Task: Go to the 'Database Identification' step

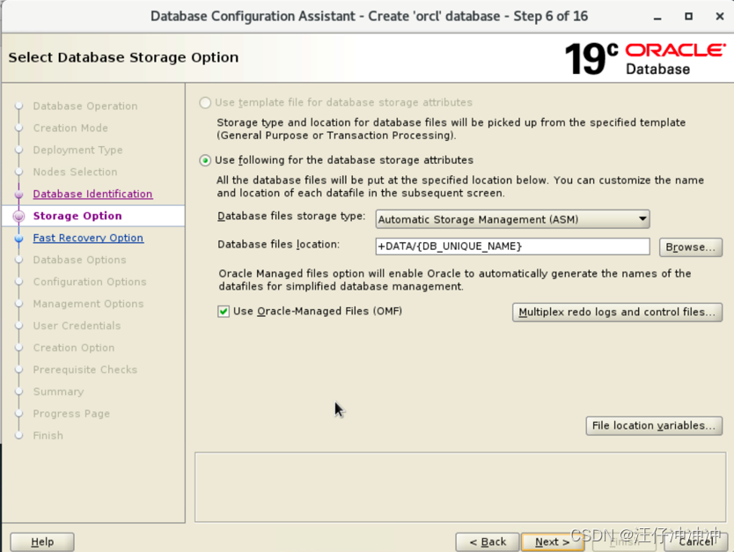Action: coord(94,194)
